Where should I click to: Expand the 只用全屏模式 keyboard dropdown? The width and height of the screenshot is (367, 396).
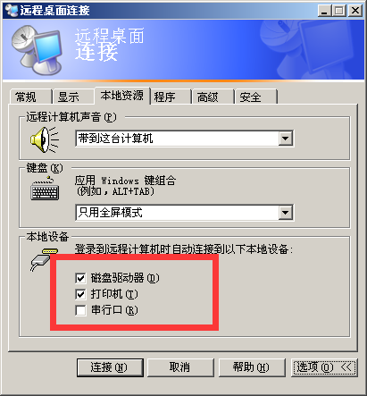(x=285, y=213)
